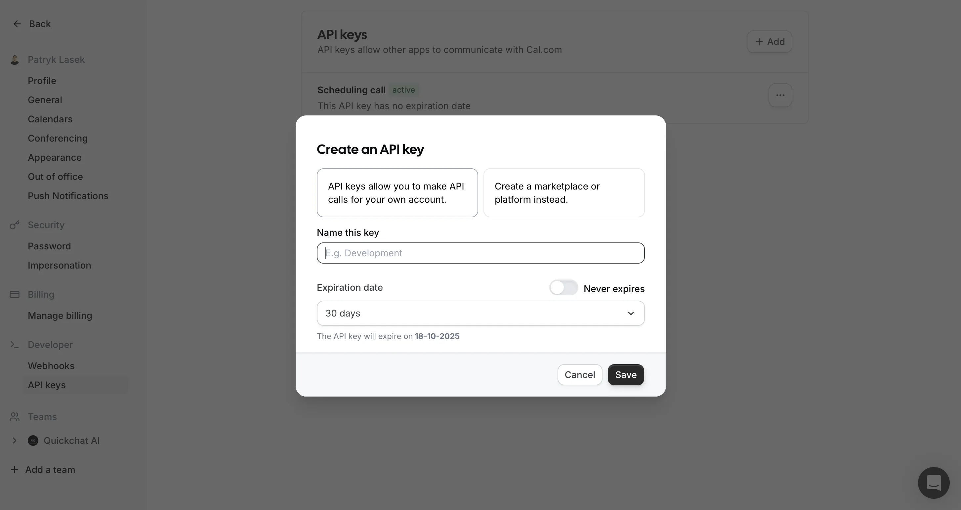
Task: Focus the Name this key input field
Action: (480, 253)
